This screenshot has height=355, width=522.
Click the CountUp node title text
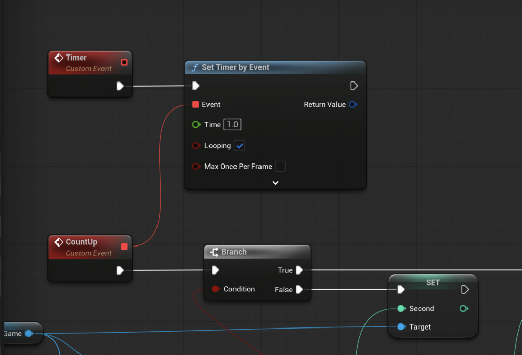(x=82, y=242)
